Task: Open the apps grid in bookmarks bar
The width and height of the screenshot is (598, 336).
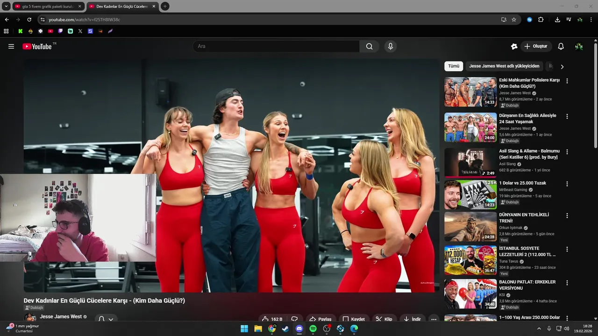Action: [x=6, y=31]
